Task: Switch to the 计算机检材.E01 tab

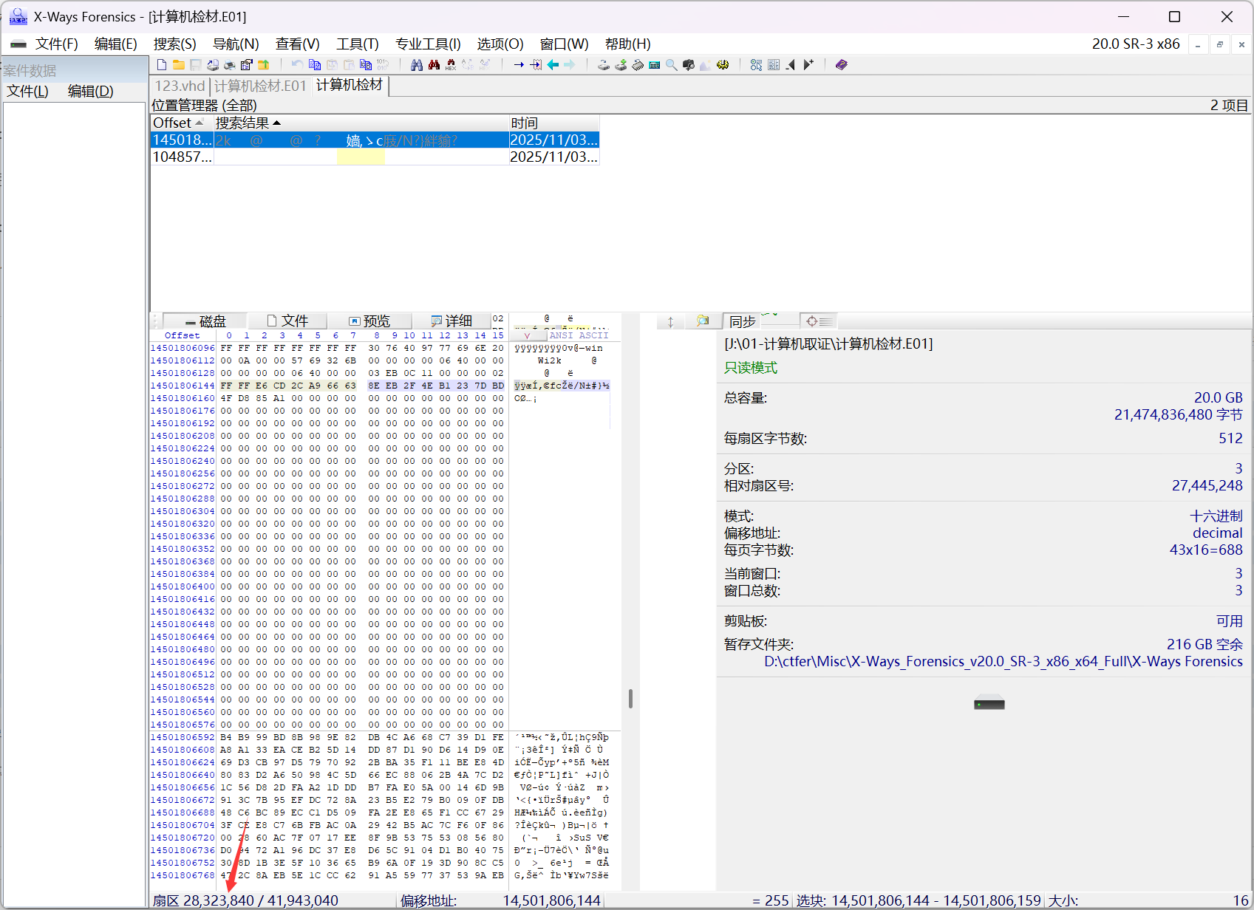Action: pyautogui.click(x=261, y=86)
